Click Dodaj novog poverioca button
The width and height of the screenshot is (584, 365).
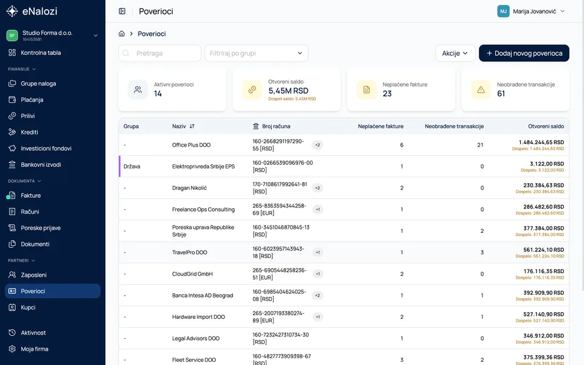point(524,54)
